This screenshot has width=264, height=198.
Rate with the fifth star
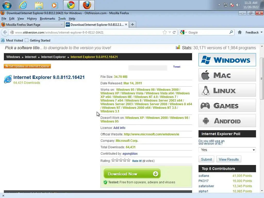click(129, 160)
